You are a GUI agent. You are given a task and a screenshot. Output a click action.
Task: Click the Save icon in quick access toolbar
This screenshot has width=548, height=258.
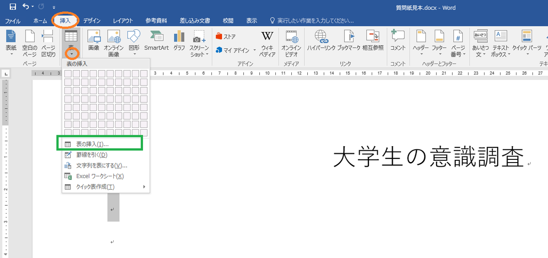pyautogui.click(x=13, y=7)
